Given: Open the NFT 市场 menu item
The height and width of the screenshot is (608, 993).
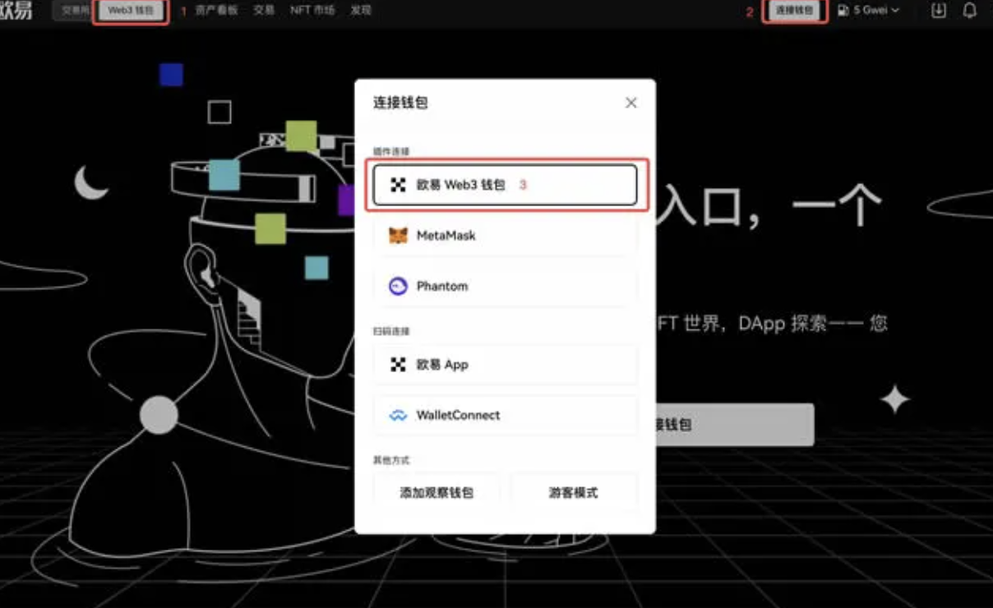Looking at the screenshot, I should coord(312,10).
